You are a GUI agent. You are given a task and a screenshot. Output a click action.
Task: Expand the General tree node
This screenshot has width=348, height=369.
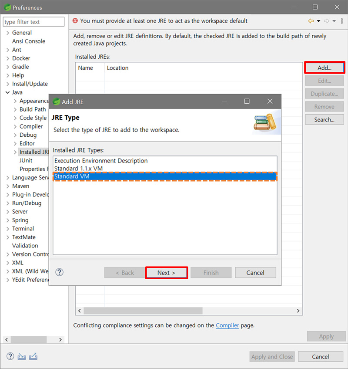click(8, 33)
